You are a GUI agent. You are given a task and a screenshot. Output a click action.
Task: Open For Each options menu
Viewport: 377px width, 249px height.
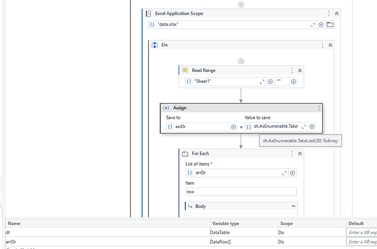(292, 154)
